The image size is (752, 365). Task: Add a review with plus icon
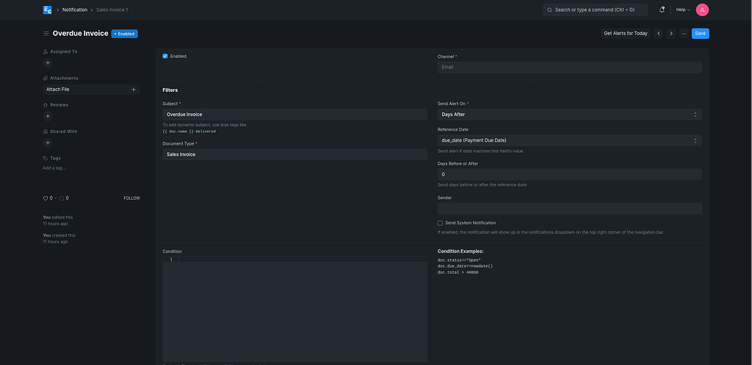[x=48, y=116]
